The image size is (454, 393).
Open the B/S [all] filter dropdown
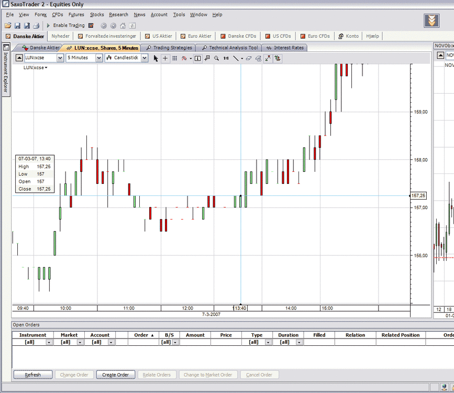pyautogui.click(x=175, y=342)
